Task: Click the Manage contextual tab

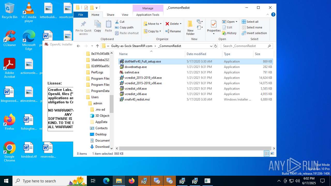Action: click(148, 8)
